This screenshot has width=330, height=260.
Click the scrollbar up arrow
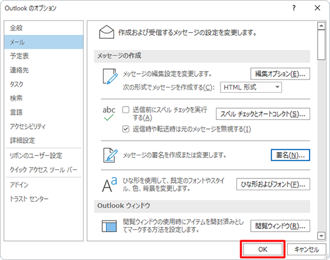(321, 26)
